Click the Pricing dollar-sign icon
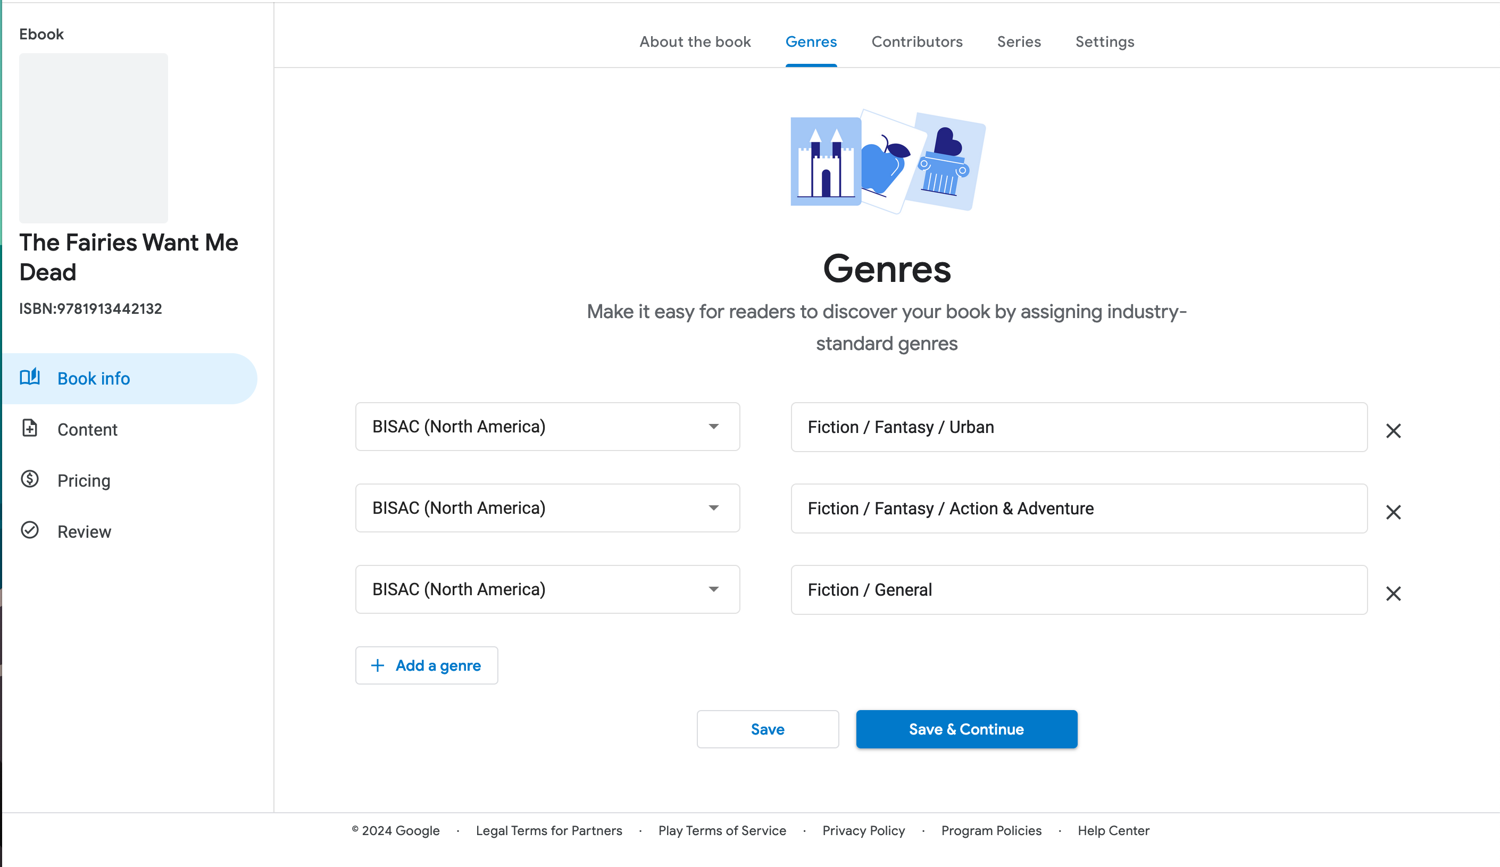The image size is (1500, 867). pyautogui.click(x=30, y=479)
